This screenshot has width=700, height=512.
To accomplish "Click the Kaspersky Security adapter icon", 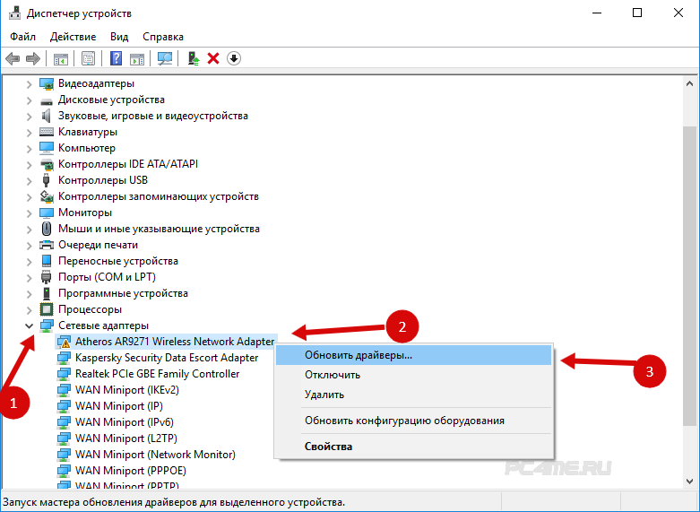I will click(64, 358).
